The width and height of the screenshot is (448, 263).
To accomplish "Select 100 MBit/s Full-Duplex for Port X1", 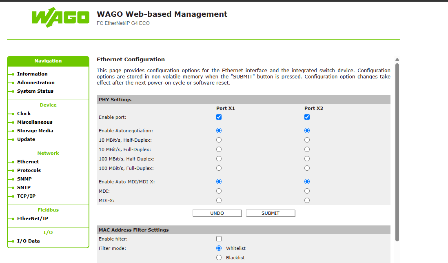I will 219,168.
